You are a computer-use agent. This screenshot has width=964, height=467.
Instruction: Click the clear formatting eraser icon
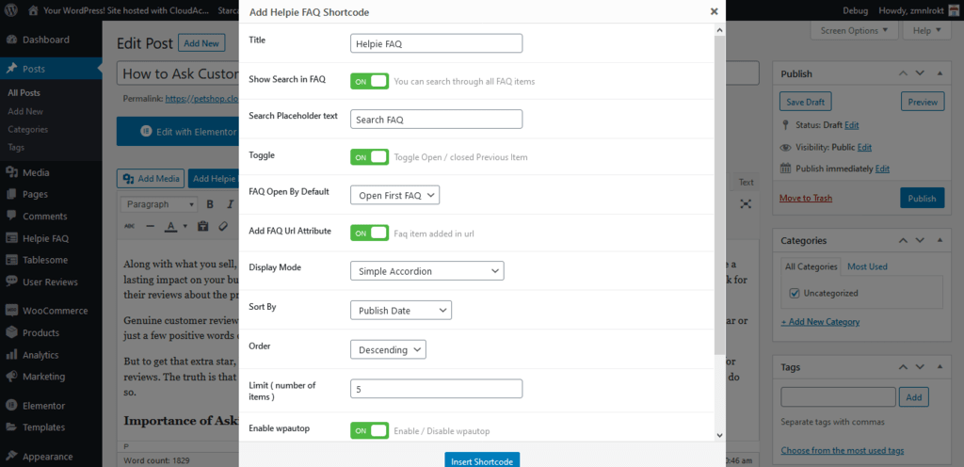[x=224, y=226]
